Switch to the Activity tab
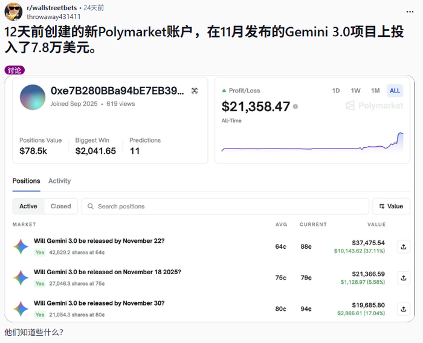 pyautogui.click(x=60, y=181)
